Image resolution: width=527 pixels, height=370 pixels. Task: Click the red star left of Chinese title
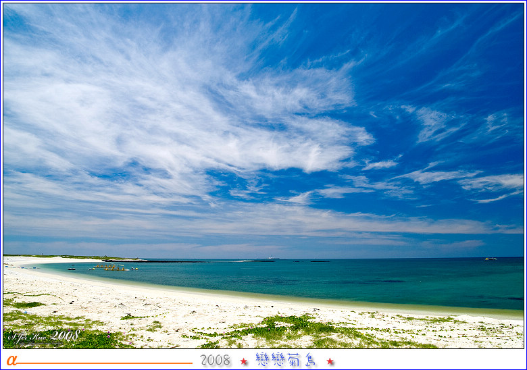pos(243,361)
